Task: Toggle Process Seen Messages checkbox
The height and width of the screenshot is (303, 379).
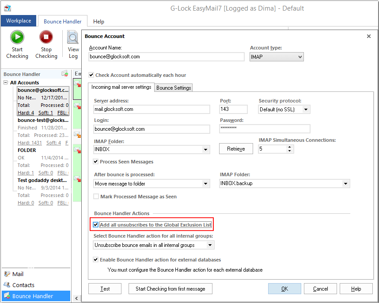Action: pyautogui.click(x=96, y=161)
